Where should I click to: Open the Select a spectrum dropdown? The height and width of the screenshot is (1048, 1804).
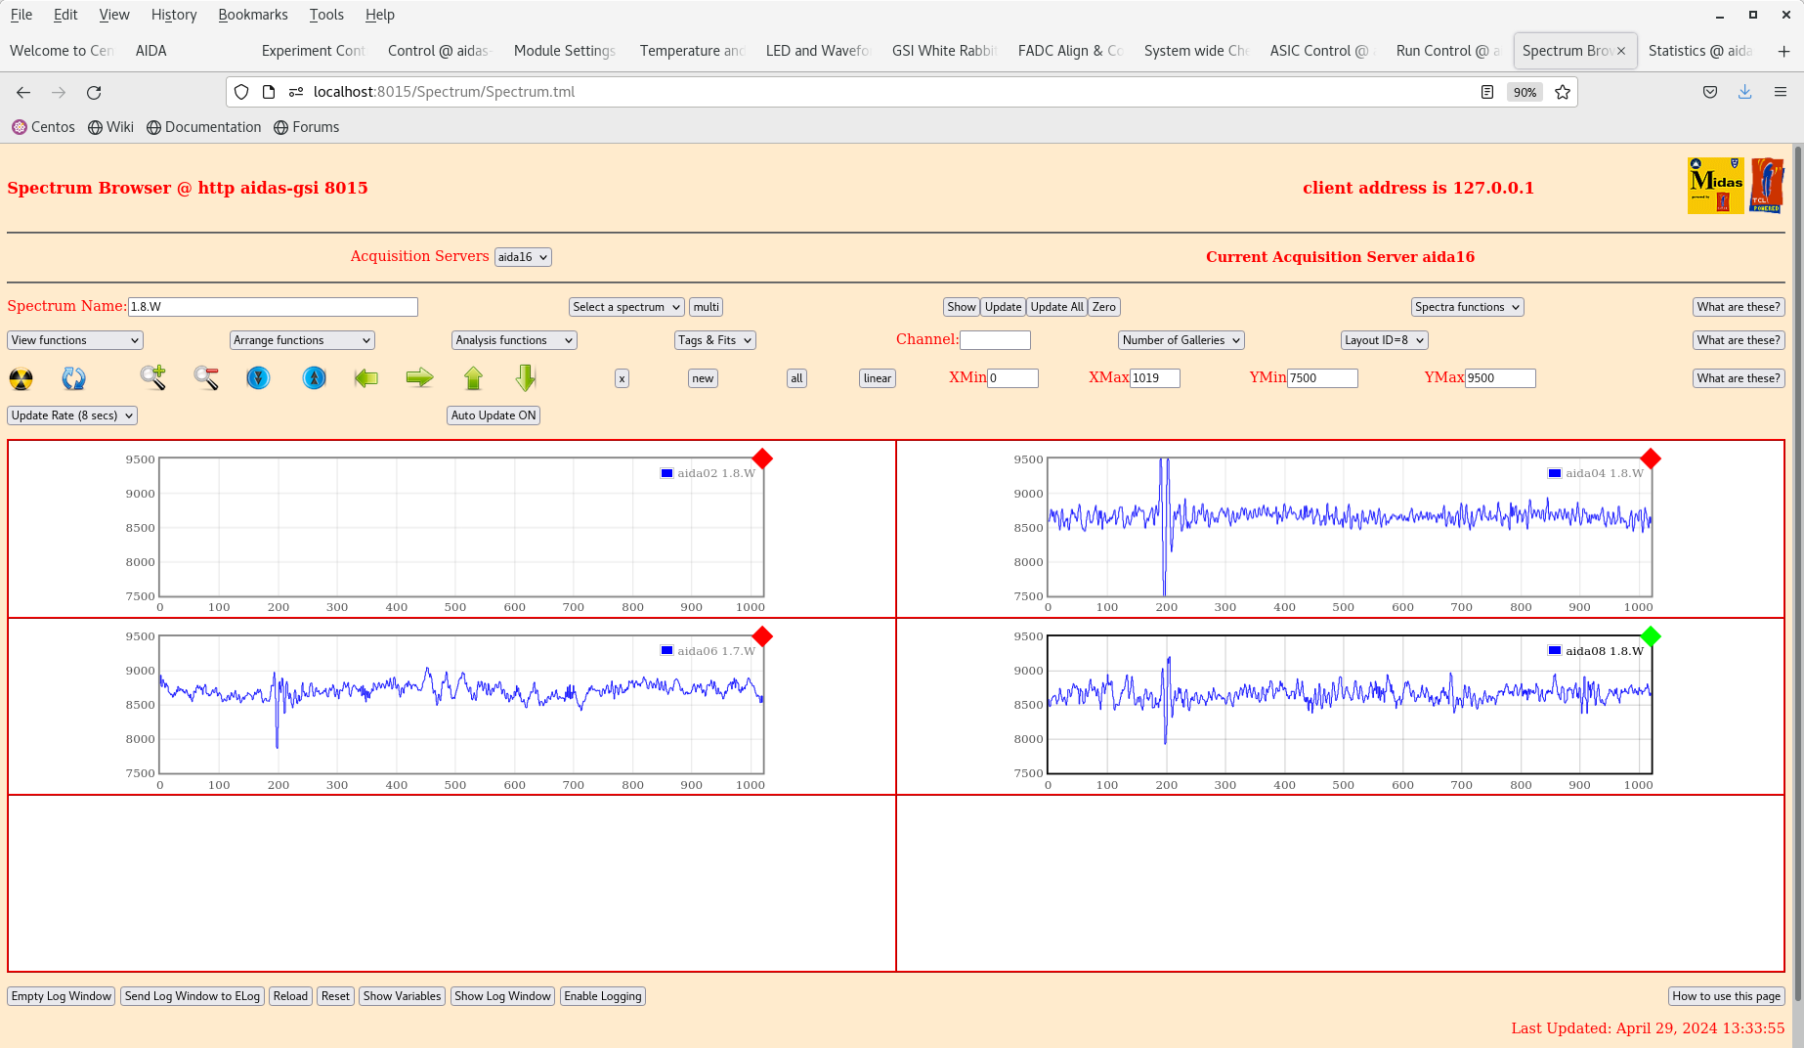(626, 307)
